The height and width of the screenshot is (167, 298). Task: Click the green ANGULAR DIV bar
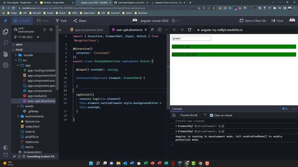[234, 55]
